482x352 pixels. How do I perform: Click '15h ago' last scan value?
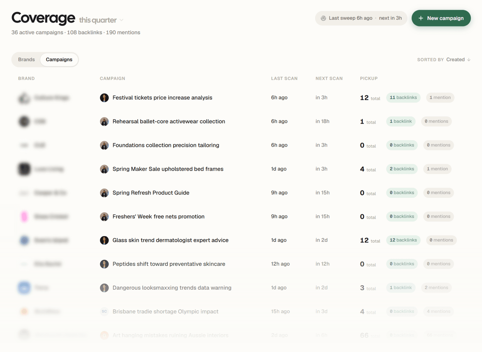click(280, 312)
